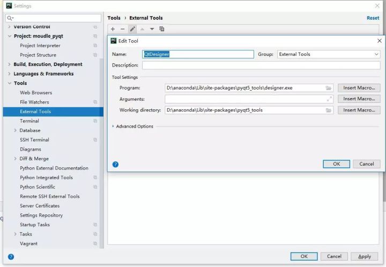This screenshot has height=267, width=386.
Task: Click the Reset link
Action: click(x=373, y=18)
